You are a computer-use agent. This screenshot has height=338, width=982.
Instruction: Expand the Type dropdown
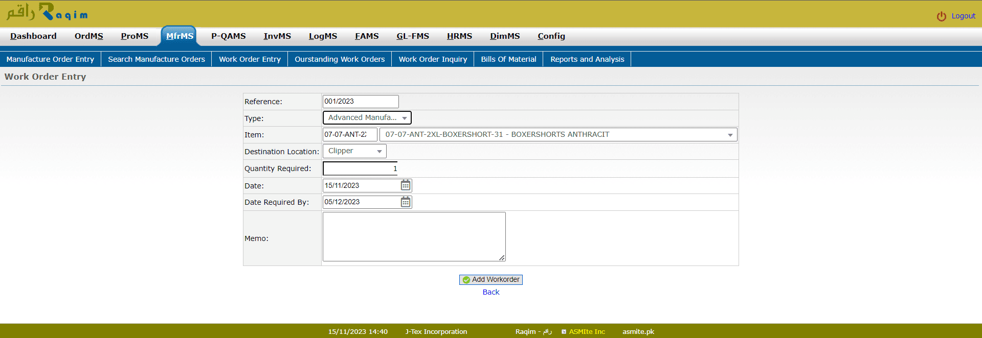click(367, 118)
